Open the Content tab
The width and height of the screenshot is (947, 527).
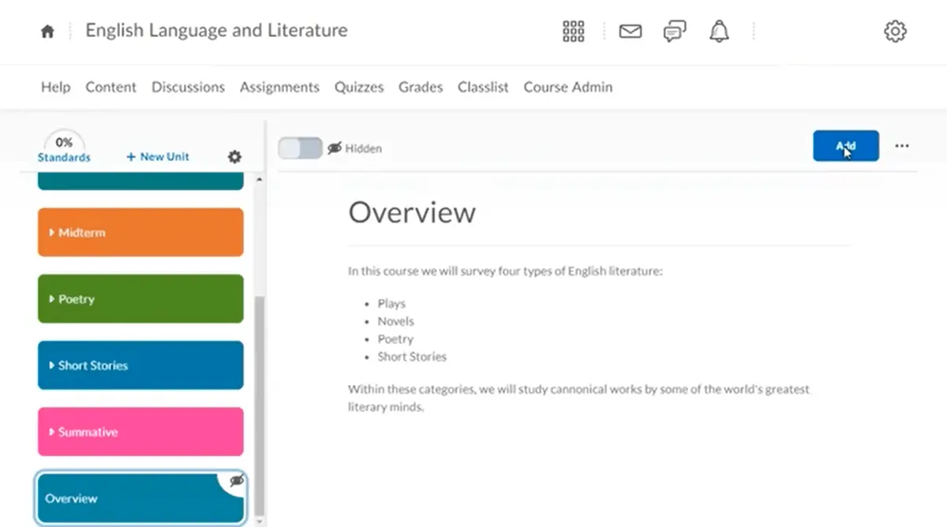tap(110, 87)
